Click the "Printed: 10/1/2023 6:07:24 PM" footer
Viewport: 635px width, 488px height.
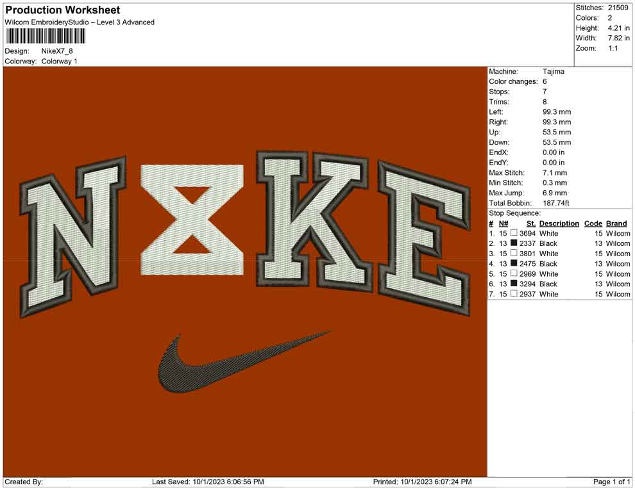coord(423,482)
